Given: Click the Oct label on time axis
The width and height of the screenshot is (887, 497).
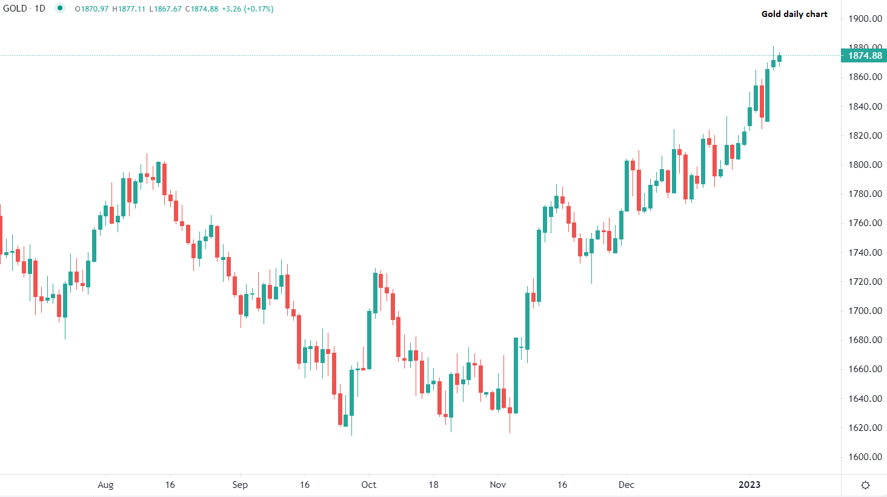Looking at the screenshot, I should pyautogui.click(x=368, y=485).
